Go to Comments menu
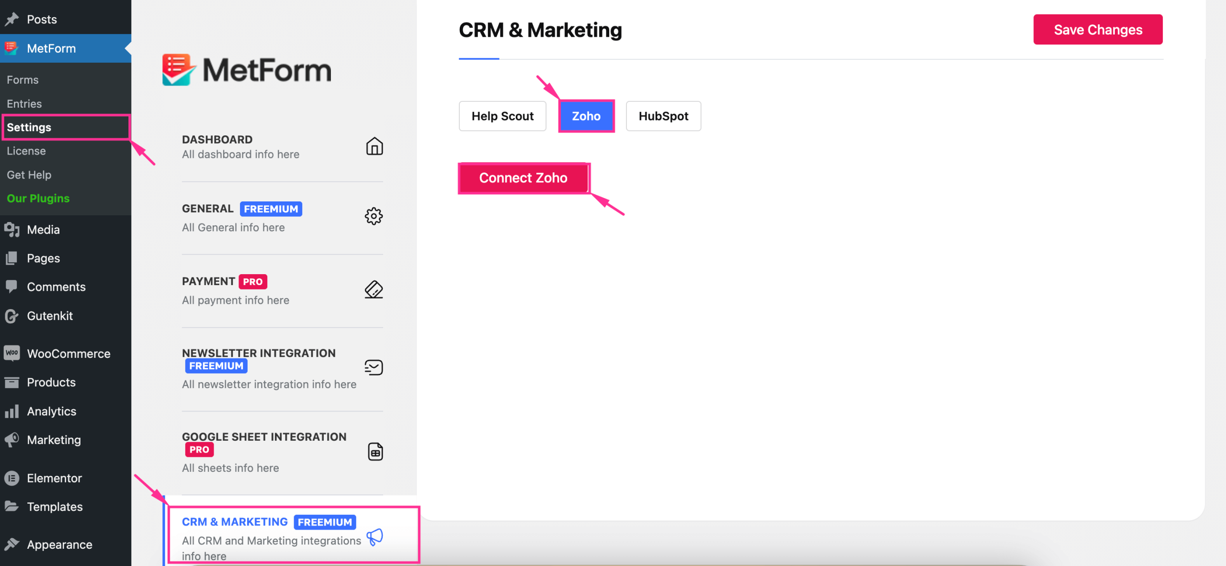Image resolution: width=1226 pixels, height=566 pixels. [x=66, y=287]
